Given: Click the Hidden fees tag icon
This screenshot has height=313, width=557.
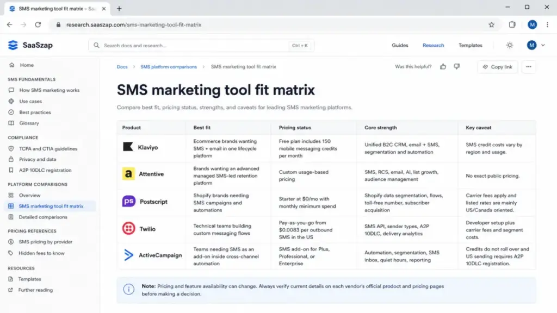Looking at the screenshot, I should click(11, 253).
